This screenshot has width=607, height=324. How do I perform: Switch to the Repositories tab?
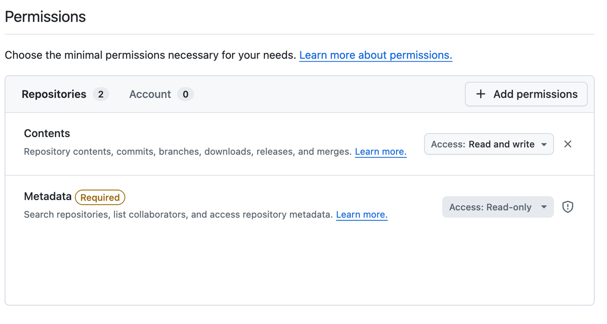65,94
